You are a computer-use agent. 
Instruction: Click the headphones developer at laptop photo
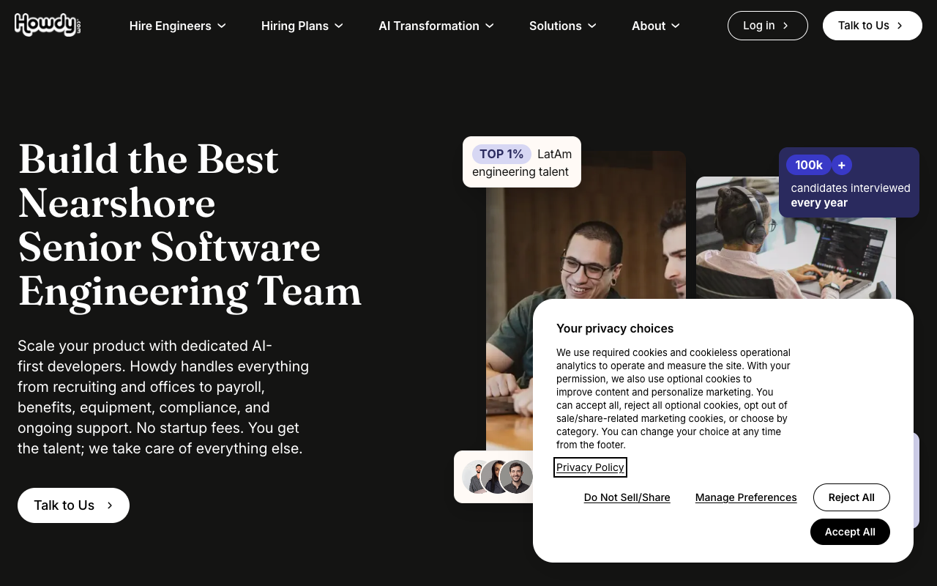click(x=796, y=238)
